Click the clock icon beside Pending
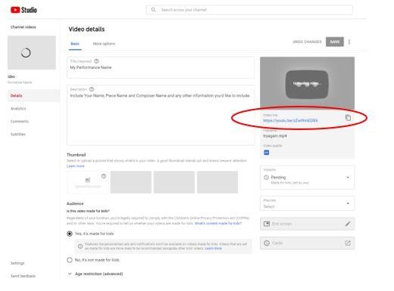Viewport: 394px width, 291px height. click(266, 178)
